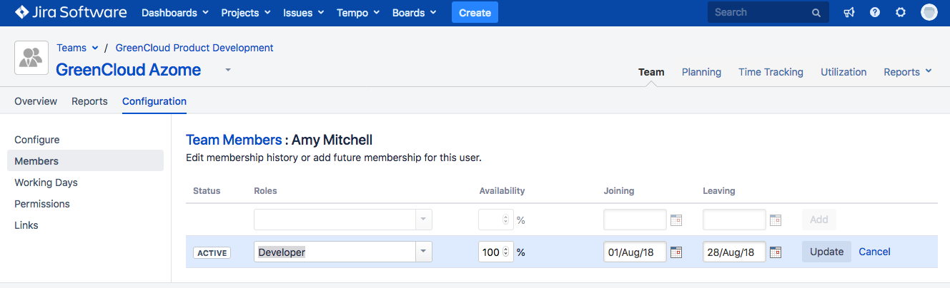950x288 pixels.
Task: Adjust the 100% availability stepper
Action: click(x=506, y=252)
